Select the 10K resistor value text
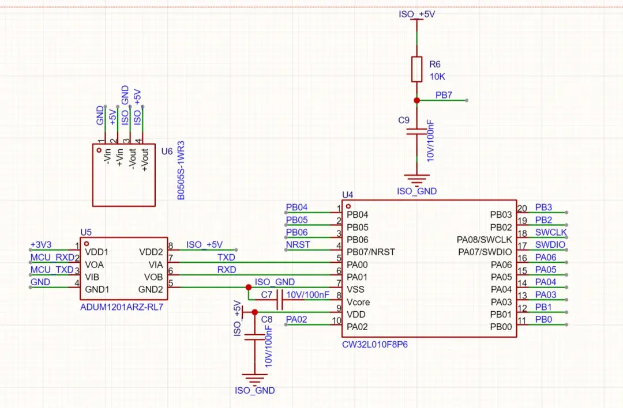This screenshot has height=408, width=623. pos(437,77)
